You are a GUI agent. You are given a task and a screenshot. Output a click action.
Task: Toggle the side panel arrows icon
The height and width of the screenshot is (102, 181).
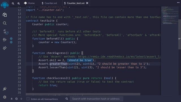(178, 3)
